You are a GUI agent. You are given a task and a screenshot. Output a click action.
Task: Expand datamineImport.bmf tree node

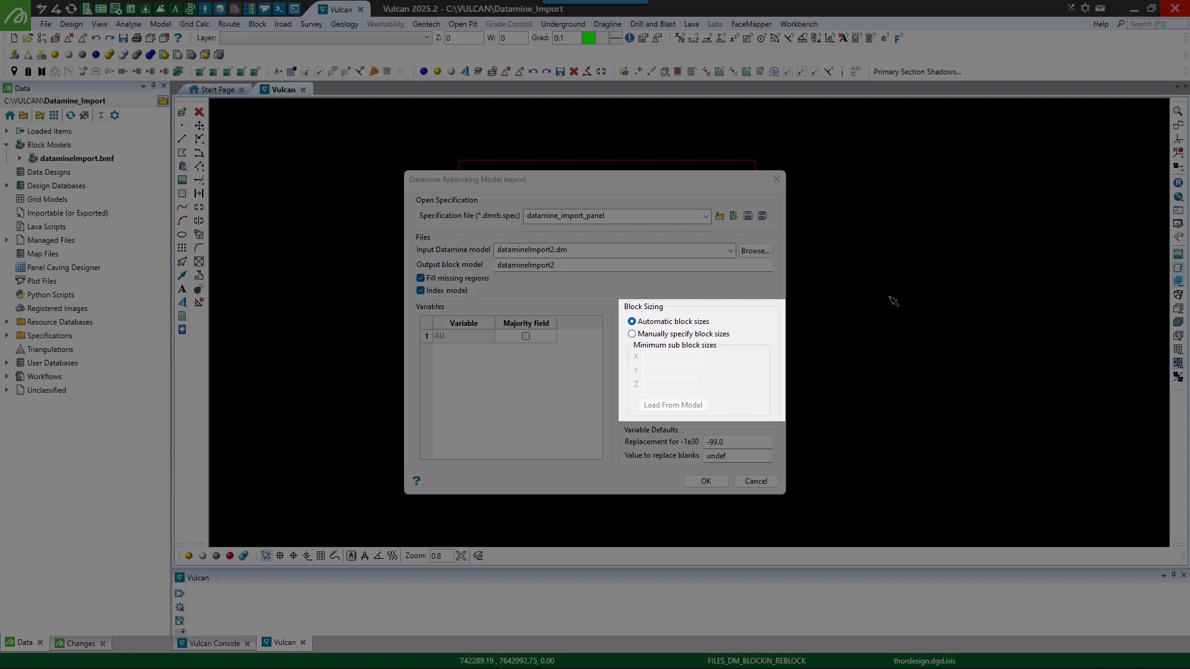tap(19, 159)
